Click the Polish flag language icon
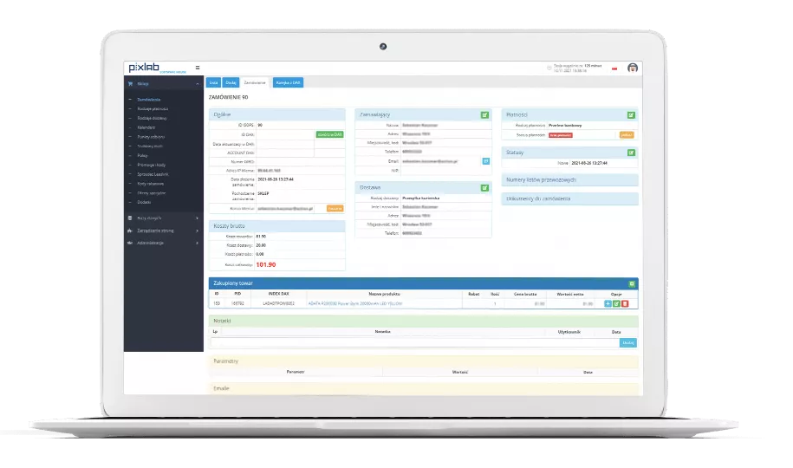 614,68
